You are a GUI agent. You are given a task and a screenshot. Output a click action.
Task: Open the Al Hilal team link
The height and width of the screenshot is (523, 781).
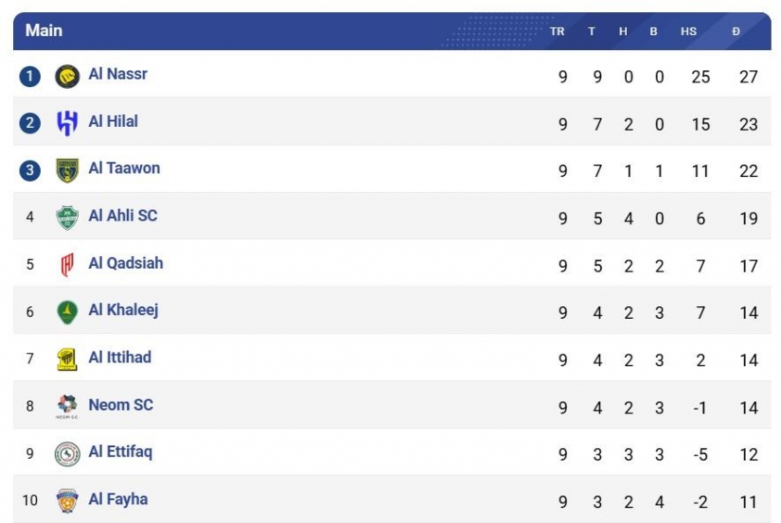coord(113,121)
